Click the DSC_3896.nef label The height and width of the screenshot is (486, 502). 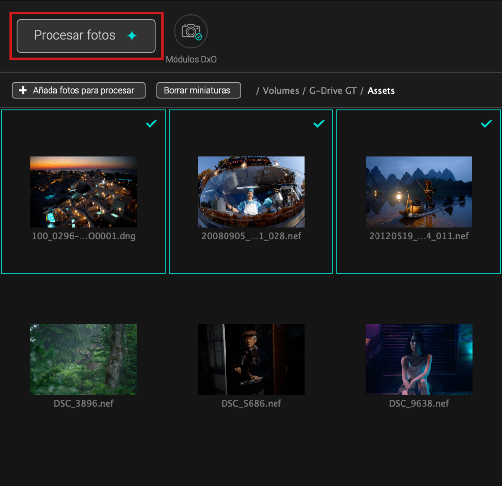[x=83, y=404]
